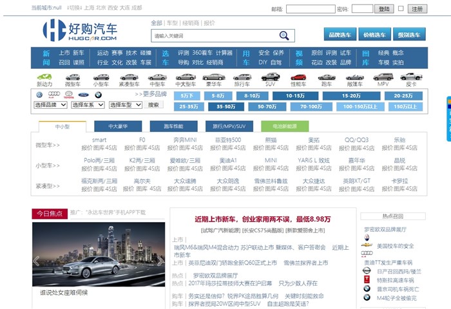The width and height of the screenshot is (451, 309).
Task: Choose the red 性能车 car icon
Action: pos(298,77)
